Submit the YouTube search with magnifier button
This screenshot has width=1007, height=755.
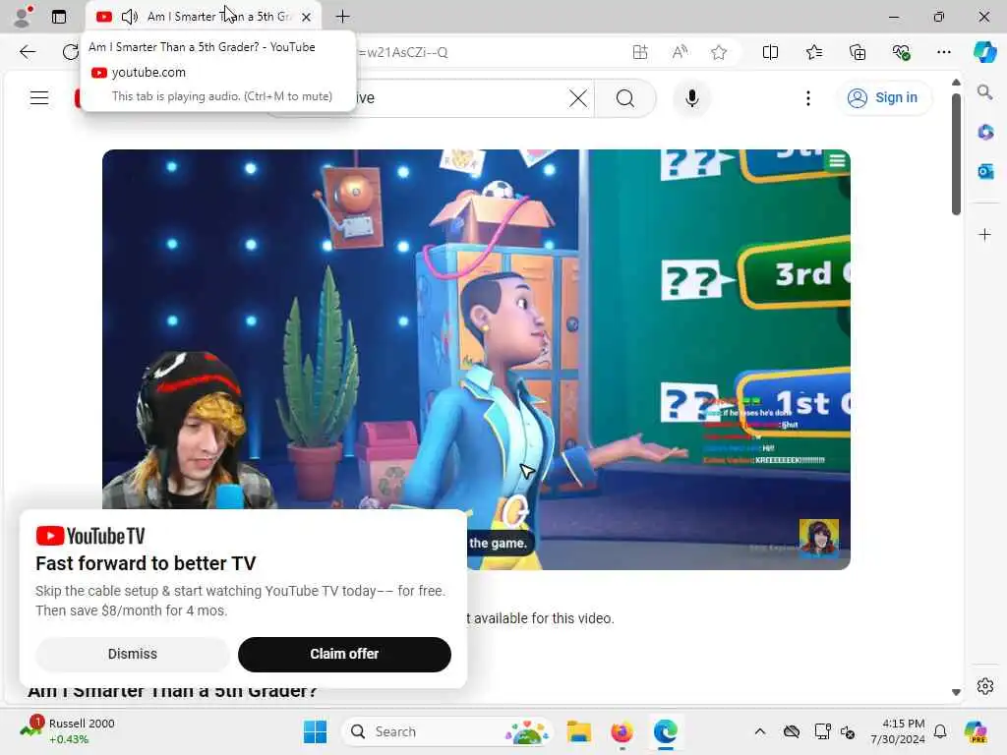coord(625,98)
